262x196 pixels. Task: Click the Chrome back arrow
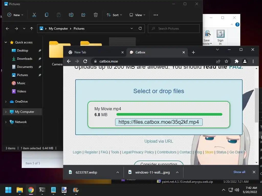coord(69,61)
